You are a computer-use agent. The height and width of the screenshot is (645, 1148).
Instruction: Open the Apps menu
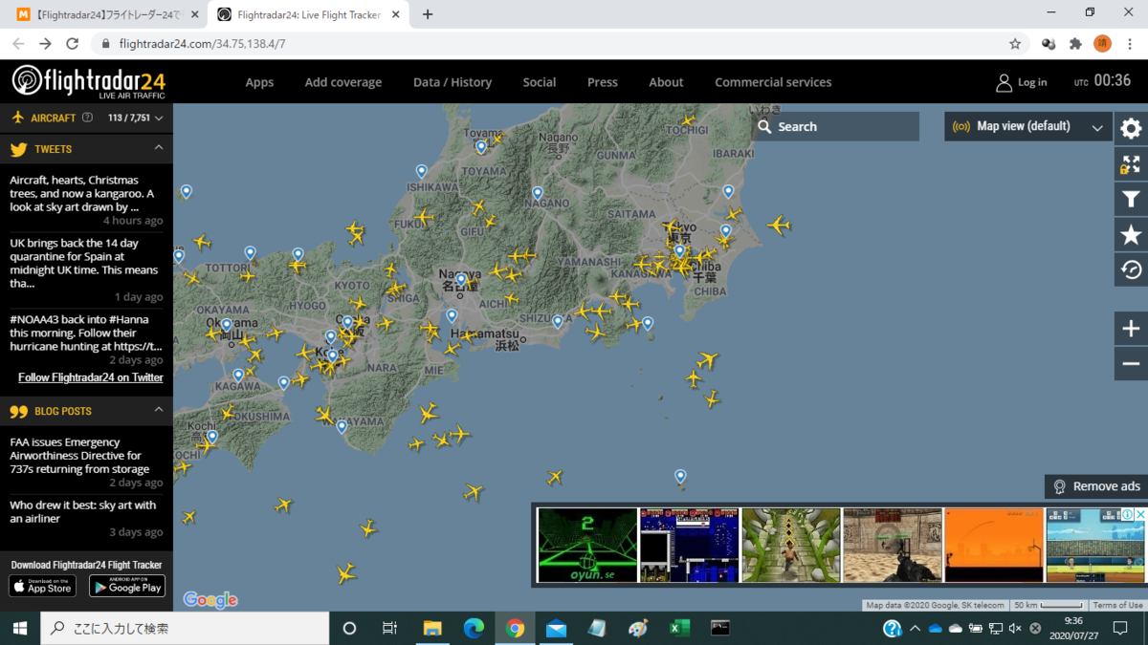[259, 82]
